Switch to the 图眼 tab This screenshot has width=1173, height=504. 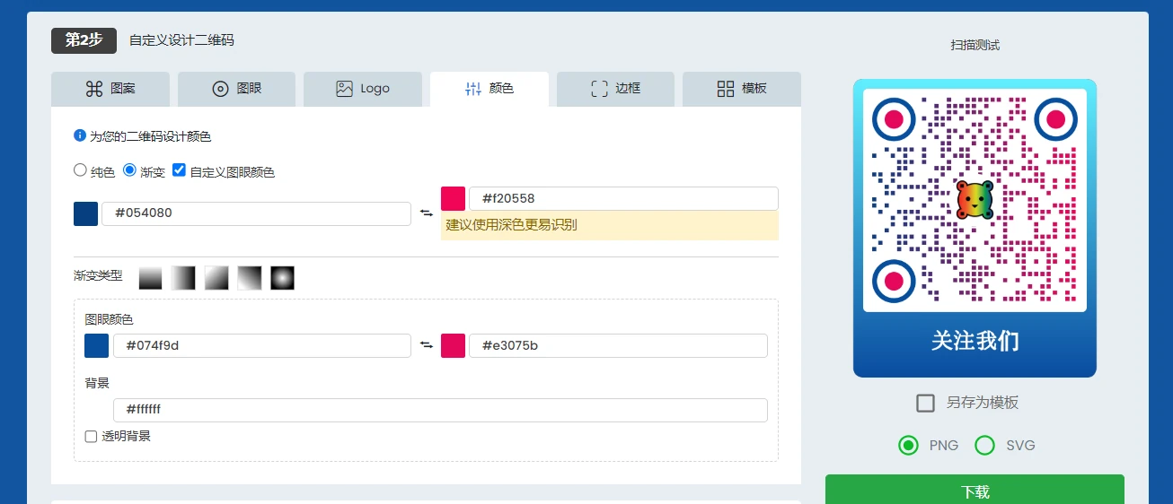coord(236,89)
